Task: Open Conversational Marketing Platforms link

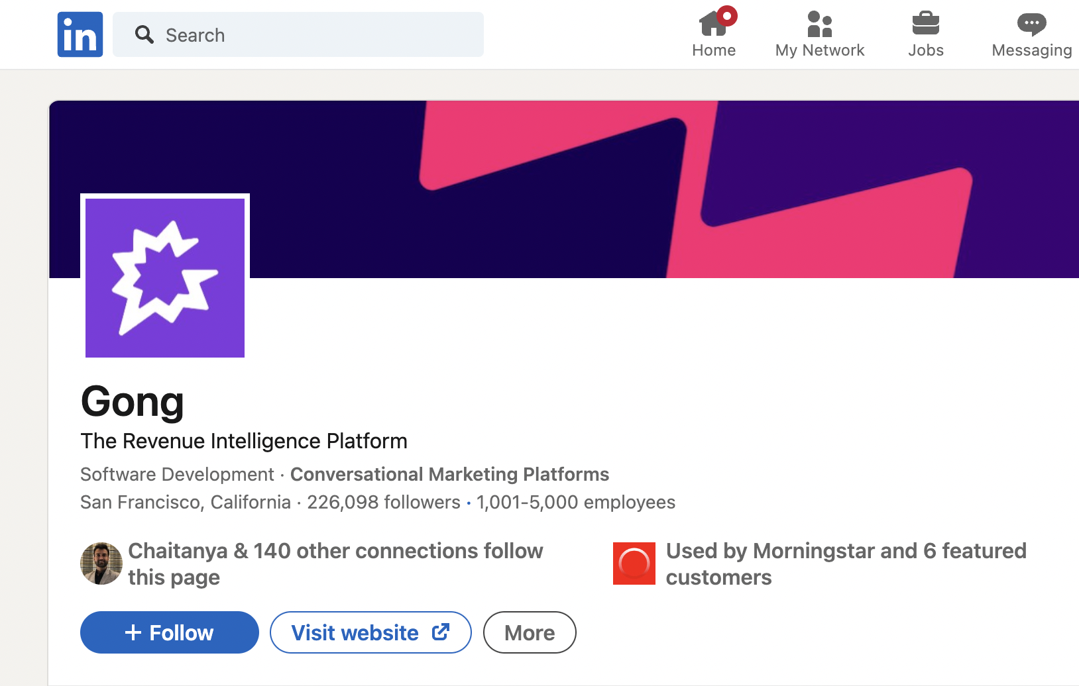Action: point(449,474)
